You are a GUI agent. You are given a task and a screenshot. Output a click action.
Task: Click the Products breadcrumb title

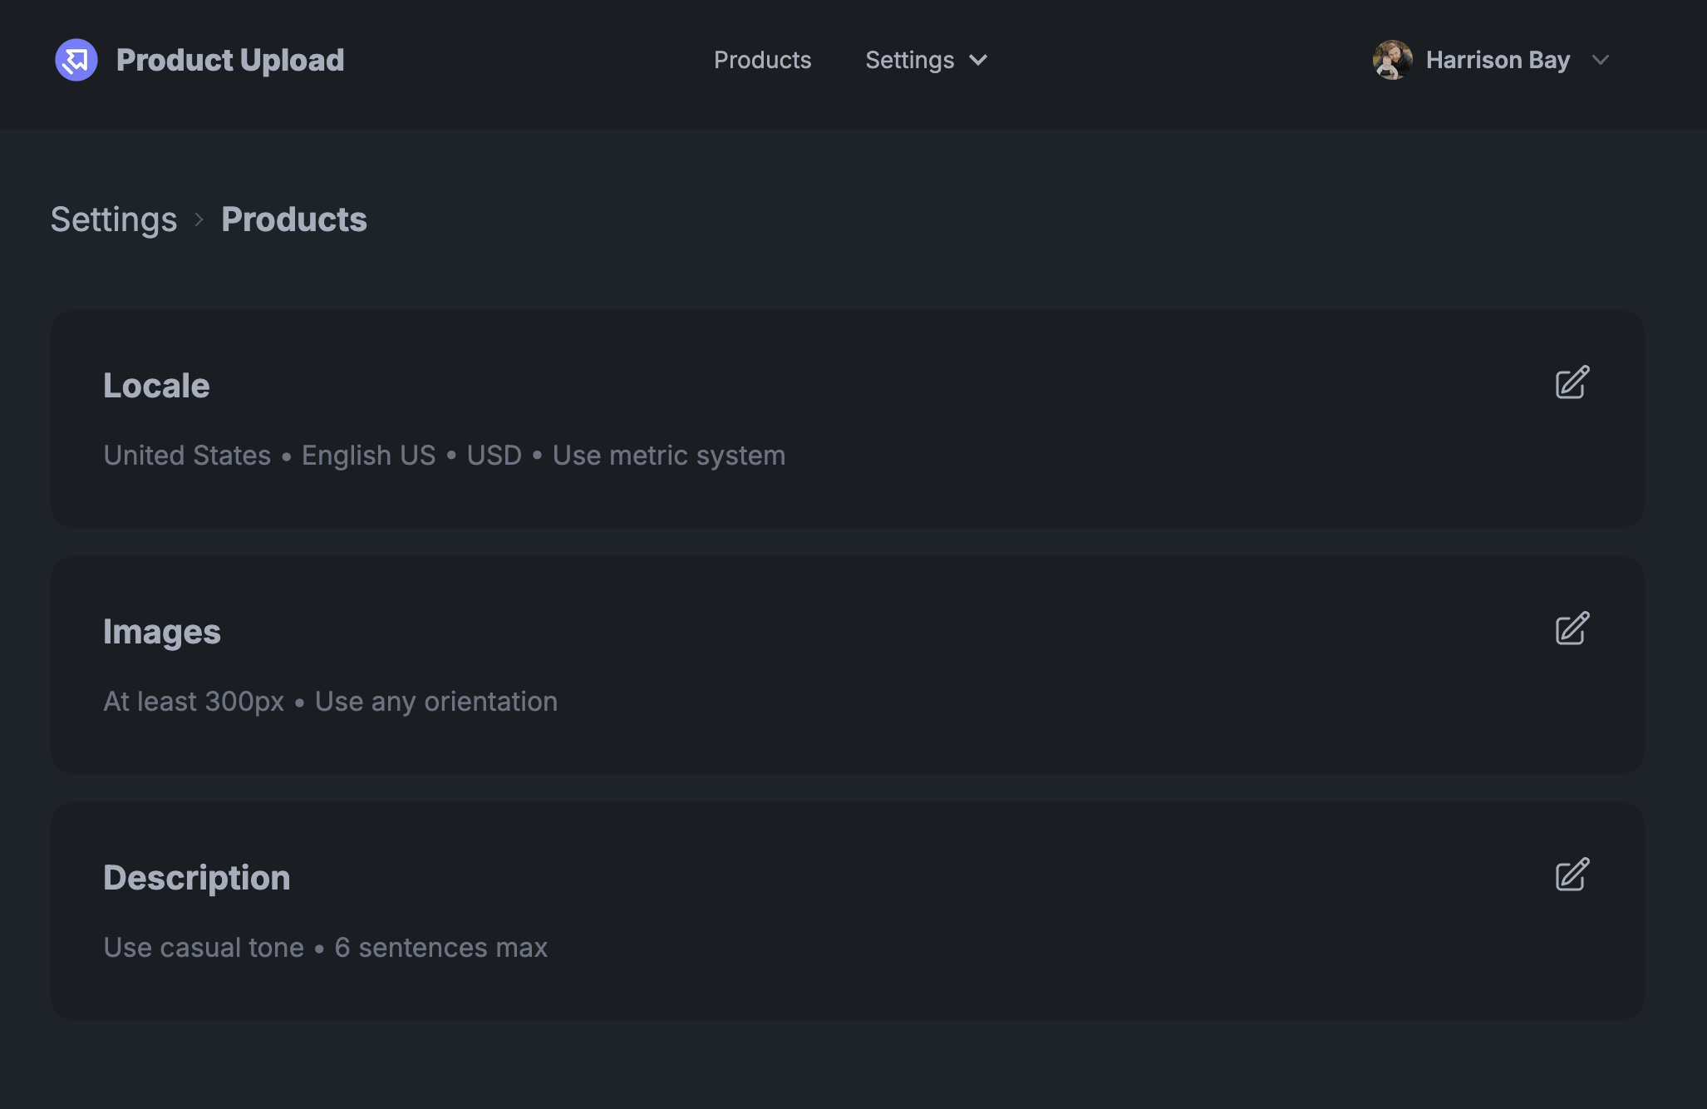coord(294,219)
